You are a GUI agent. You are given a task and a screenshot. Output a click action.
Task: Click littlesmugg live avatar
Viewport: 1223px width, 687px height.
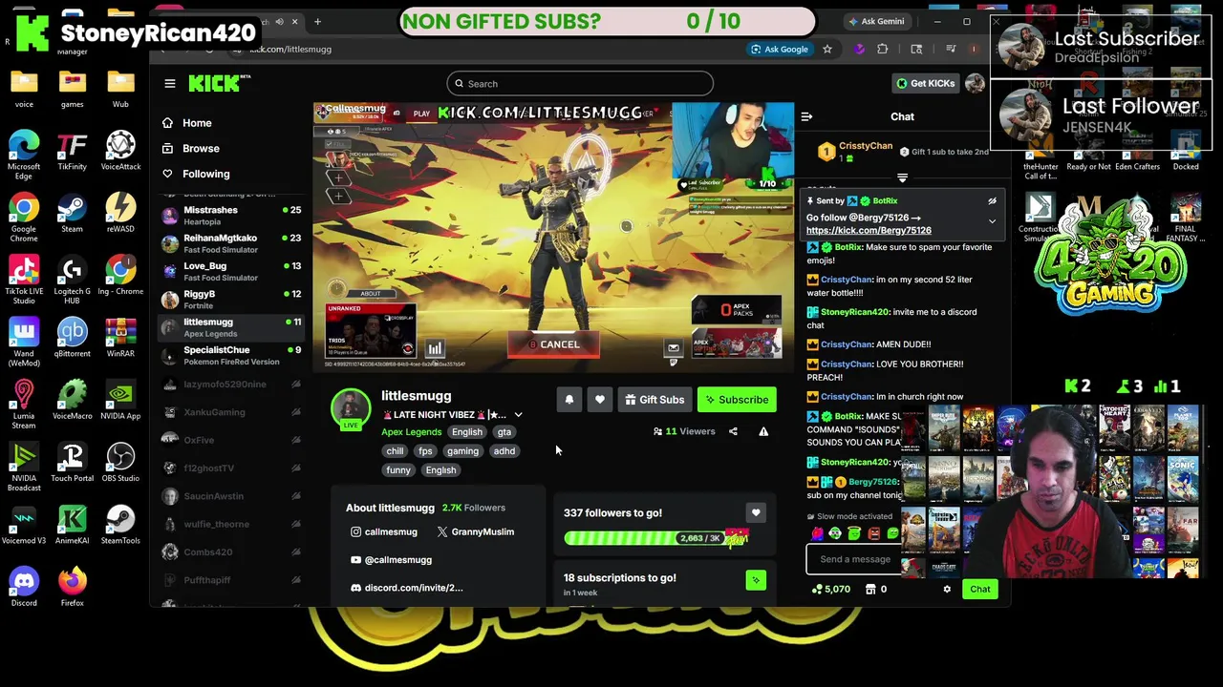(x=351, y=409)
